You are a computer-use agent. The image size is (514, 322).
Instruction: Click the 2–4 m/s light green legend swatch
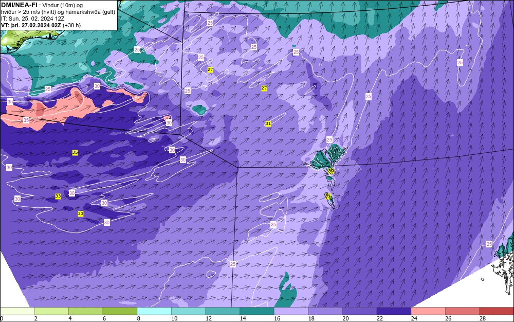[51, 311]
